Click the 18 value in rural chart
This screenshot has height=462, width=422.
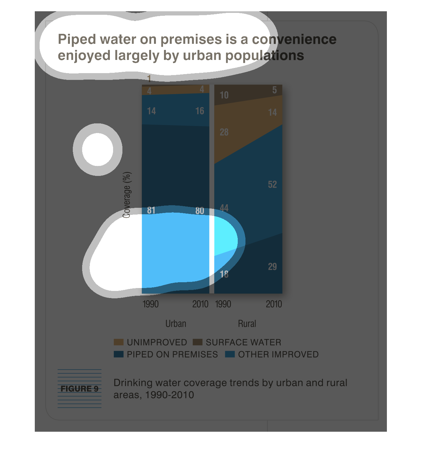224,274
